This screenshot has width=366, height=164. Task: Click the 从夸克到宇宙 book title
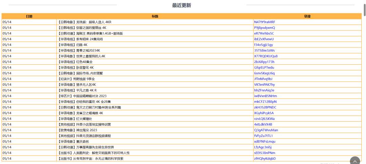coord(98,159)
